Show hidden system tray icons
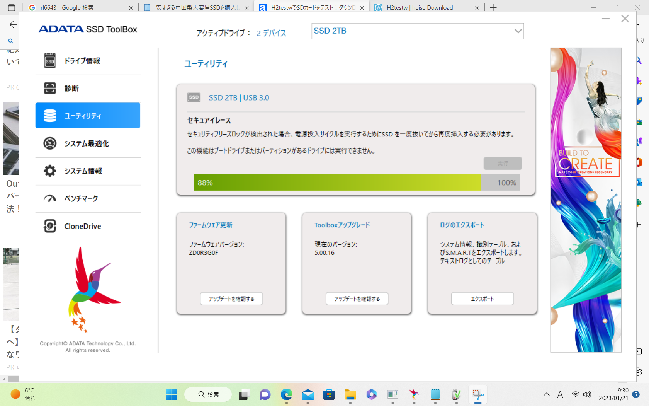Viewport: 649px width, 406px height. tap(547, 394)
